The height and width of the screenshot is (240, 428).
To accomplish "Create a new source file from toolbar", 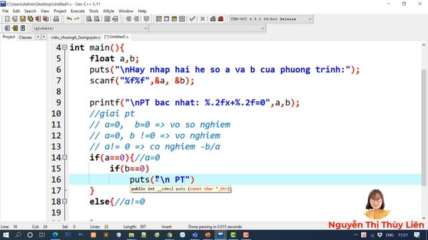I will pos(7,19).
